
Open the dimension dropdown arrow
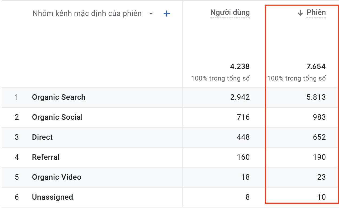point(151,14)
